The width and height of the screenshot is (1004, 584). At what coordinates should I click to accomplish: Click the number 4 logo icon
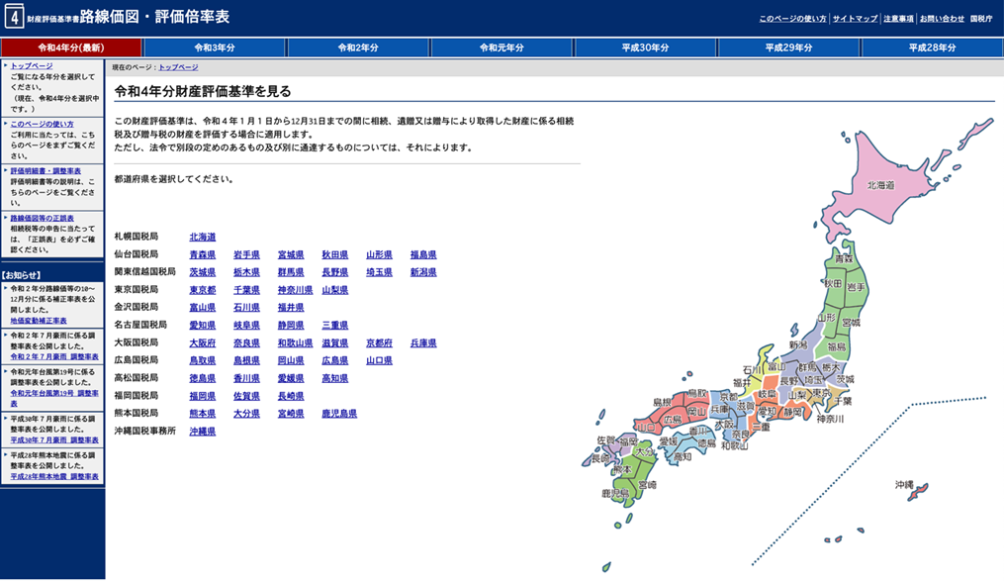14,16
